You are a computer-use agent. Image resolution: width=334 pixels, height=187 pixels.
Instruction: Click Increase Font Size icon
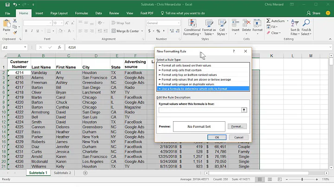(67, 23)
